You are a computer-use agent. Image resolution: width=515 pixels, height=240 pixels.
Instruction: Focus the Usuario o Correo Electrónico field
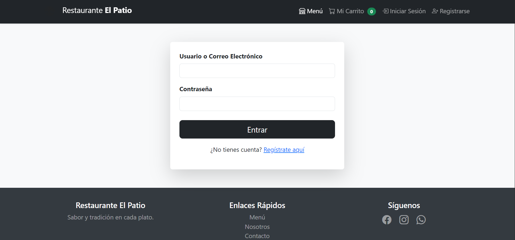(x=257, y=71)
